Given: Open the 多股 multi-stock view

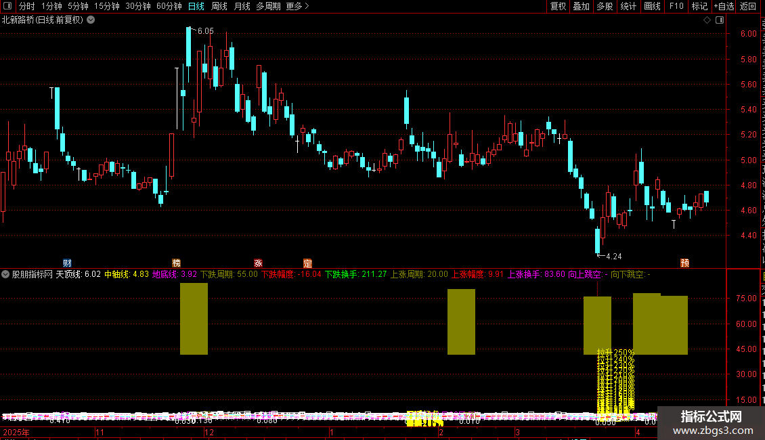Looking at the screenshot, I should 605,6.
